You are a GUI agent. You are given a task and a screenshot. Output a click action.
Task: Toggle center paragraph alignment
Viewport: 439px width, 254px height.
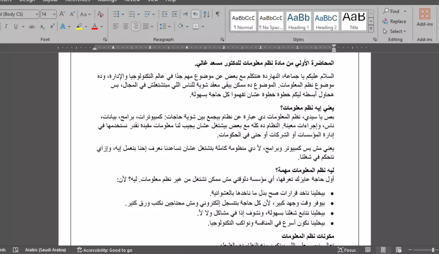(126, 26)
